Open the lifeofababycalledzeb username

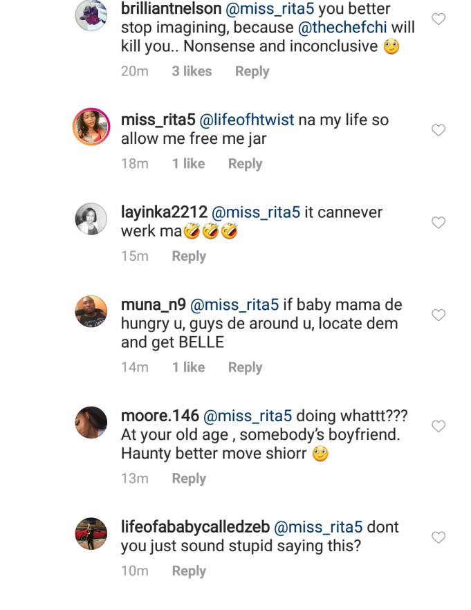[x=195, y=527]
